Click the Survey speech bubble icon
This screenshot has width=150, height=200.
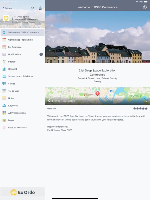4,84
